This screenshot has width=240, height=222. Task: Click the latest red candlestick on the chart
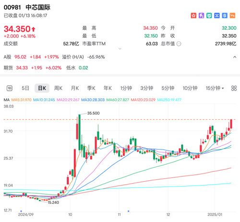pyautogui.click(x=231, y=124)
